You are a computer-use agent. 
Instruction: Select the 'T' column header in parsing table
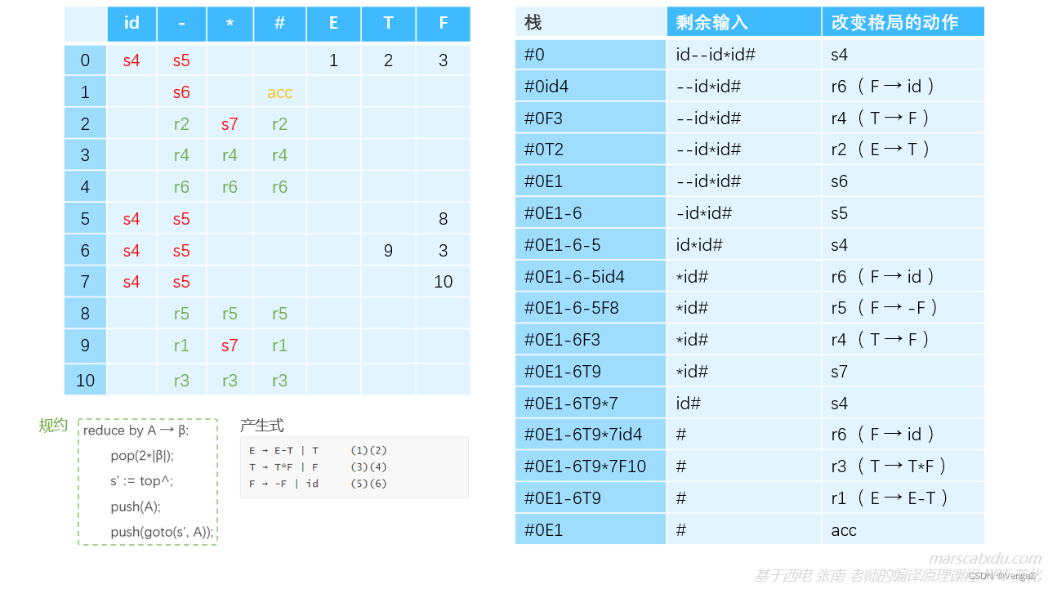388,24
